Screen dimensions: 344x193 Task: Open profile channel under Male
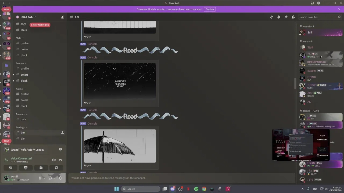click(40, 43)
